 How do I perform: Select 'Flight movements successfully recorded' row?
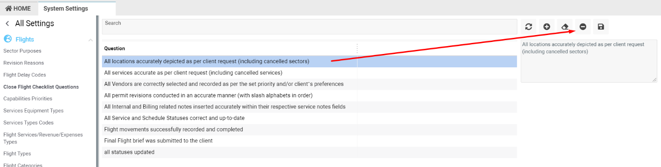[x=309, y=130]
